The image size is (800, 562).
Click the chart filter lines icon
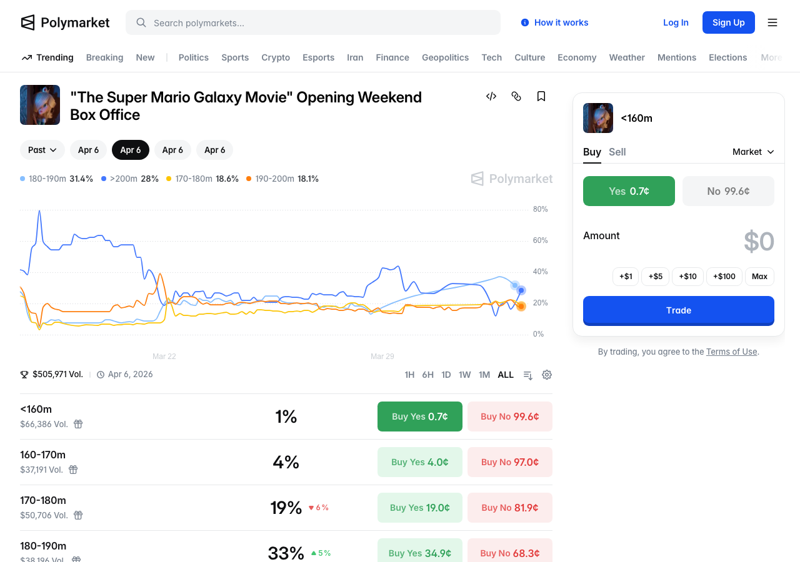click(x=528, y=375)
